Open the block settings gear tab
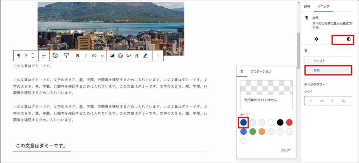Screen dimensions: 359x163 (316, 39)
